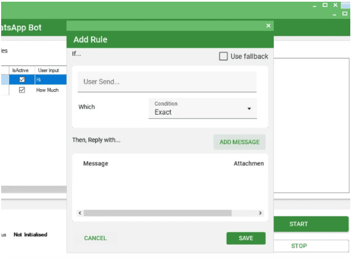Toggle IsActive checkbox for Hi rule
The width and height of the screenshot is (352, 259).
coord(22,80)
